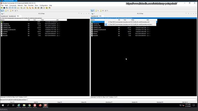The image size is (198, 111).
Task: Select C drive button in right panel
Action: [x=93, y=11]
